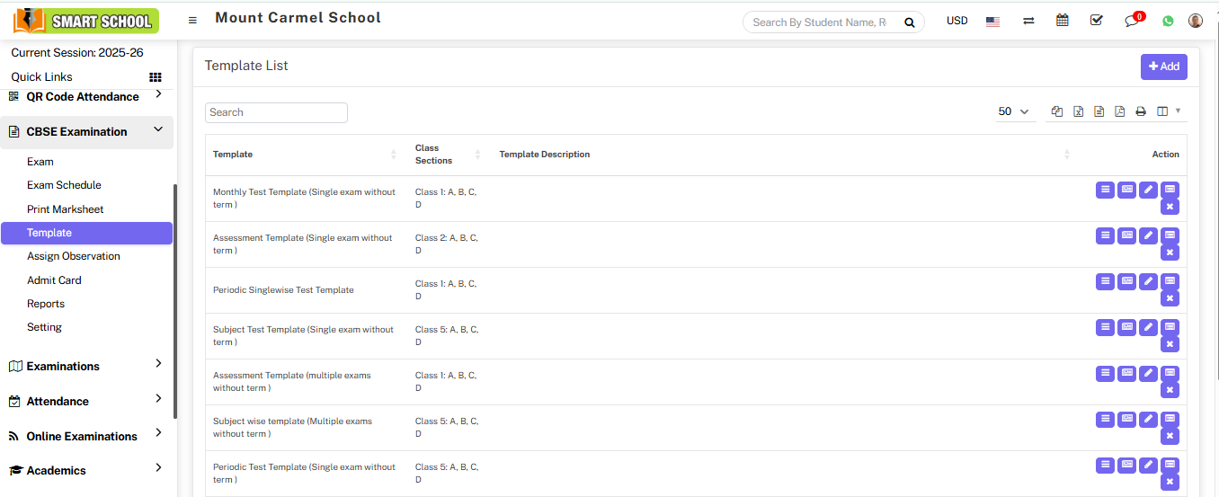
Task: Edit the Monthly Test Template row
Action: click(1148, 190)
